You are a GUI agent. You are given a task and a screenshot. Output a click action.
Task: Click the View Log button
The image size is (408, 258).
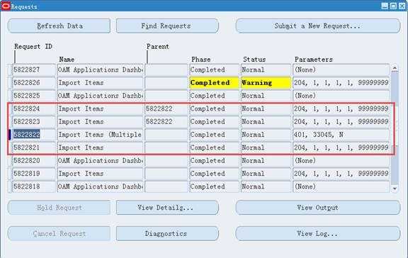click(x=318, y=233)
